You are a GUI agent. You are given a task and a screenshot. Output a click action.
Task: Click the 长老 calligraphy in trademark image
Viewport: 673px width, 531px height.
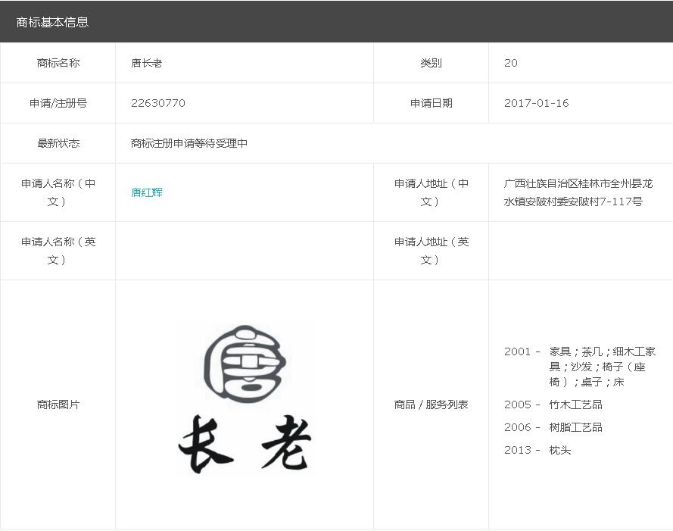pyautogui.click(x=244, y=445)
